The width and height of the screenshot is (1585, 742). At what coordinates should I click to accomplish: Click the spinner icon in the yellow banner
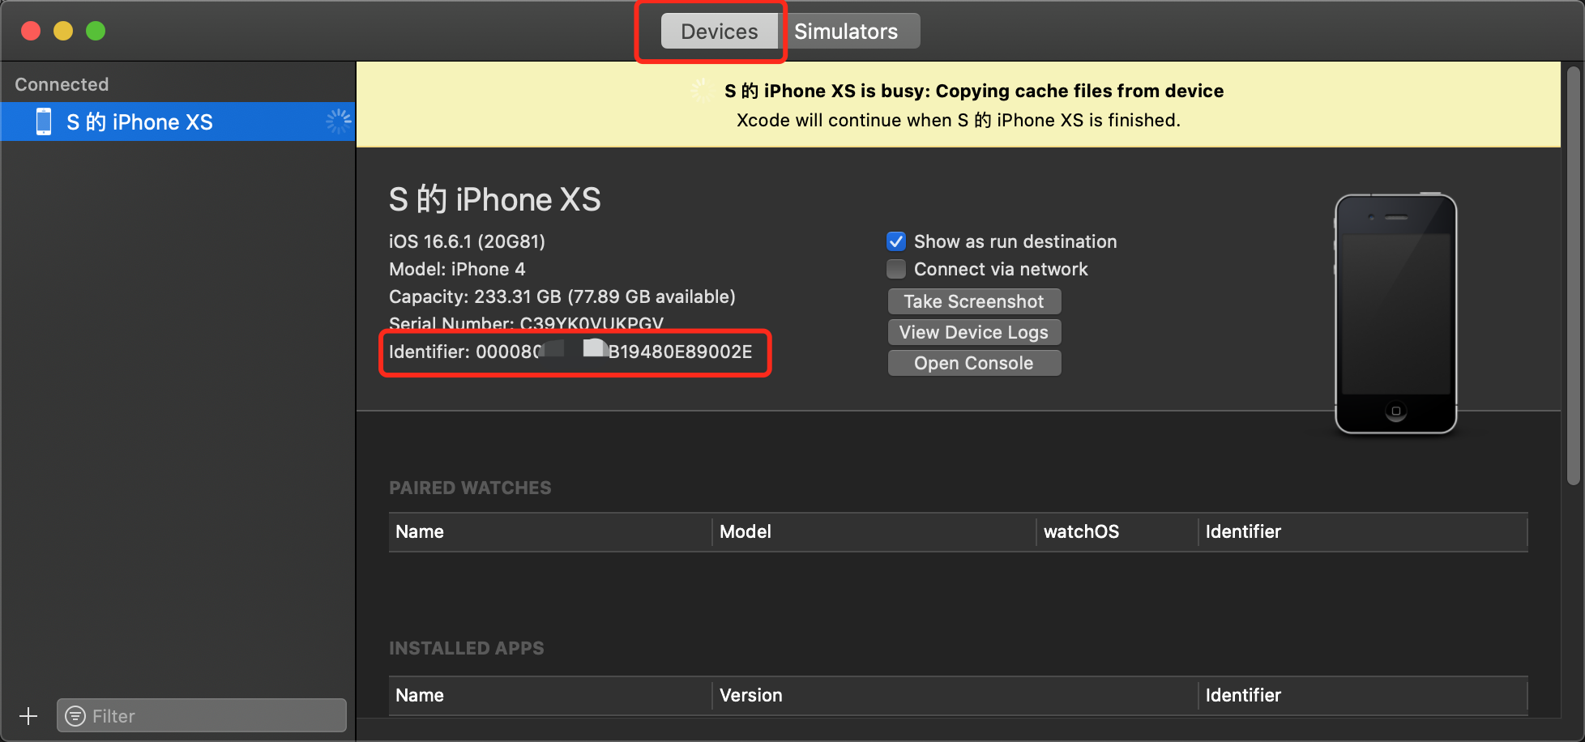click(x=701, y=91)
